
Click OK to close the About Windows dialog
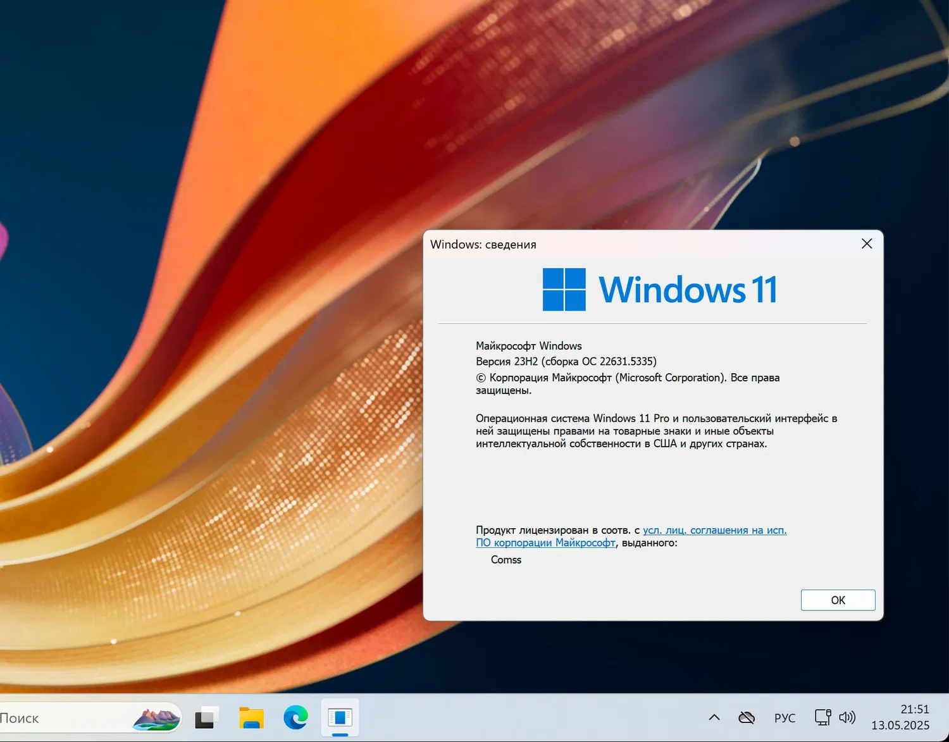click(x=838, y=600)
